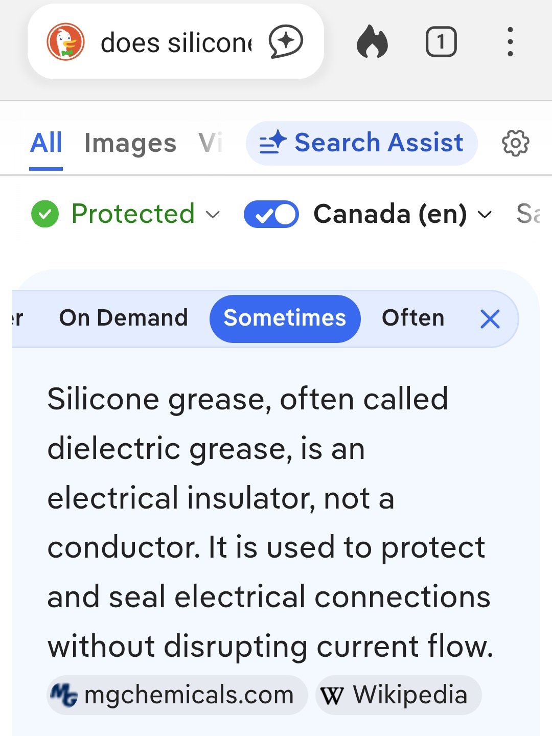Tap the fire button to clear data
552x736 pixels.
[372, 42]
